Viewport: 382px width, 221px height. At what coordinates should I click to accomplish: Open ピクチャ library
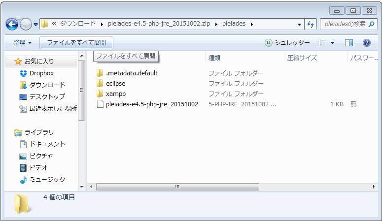point(41,156)
